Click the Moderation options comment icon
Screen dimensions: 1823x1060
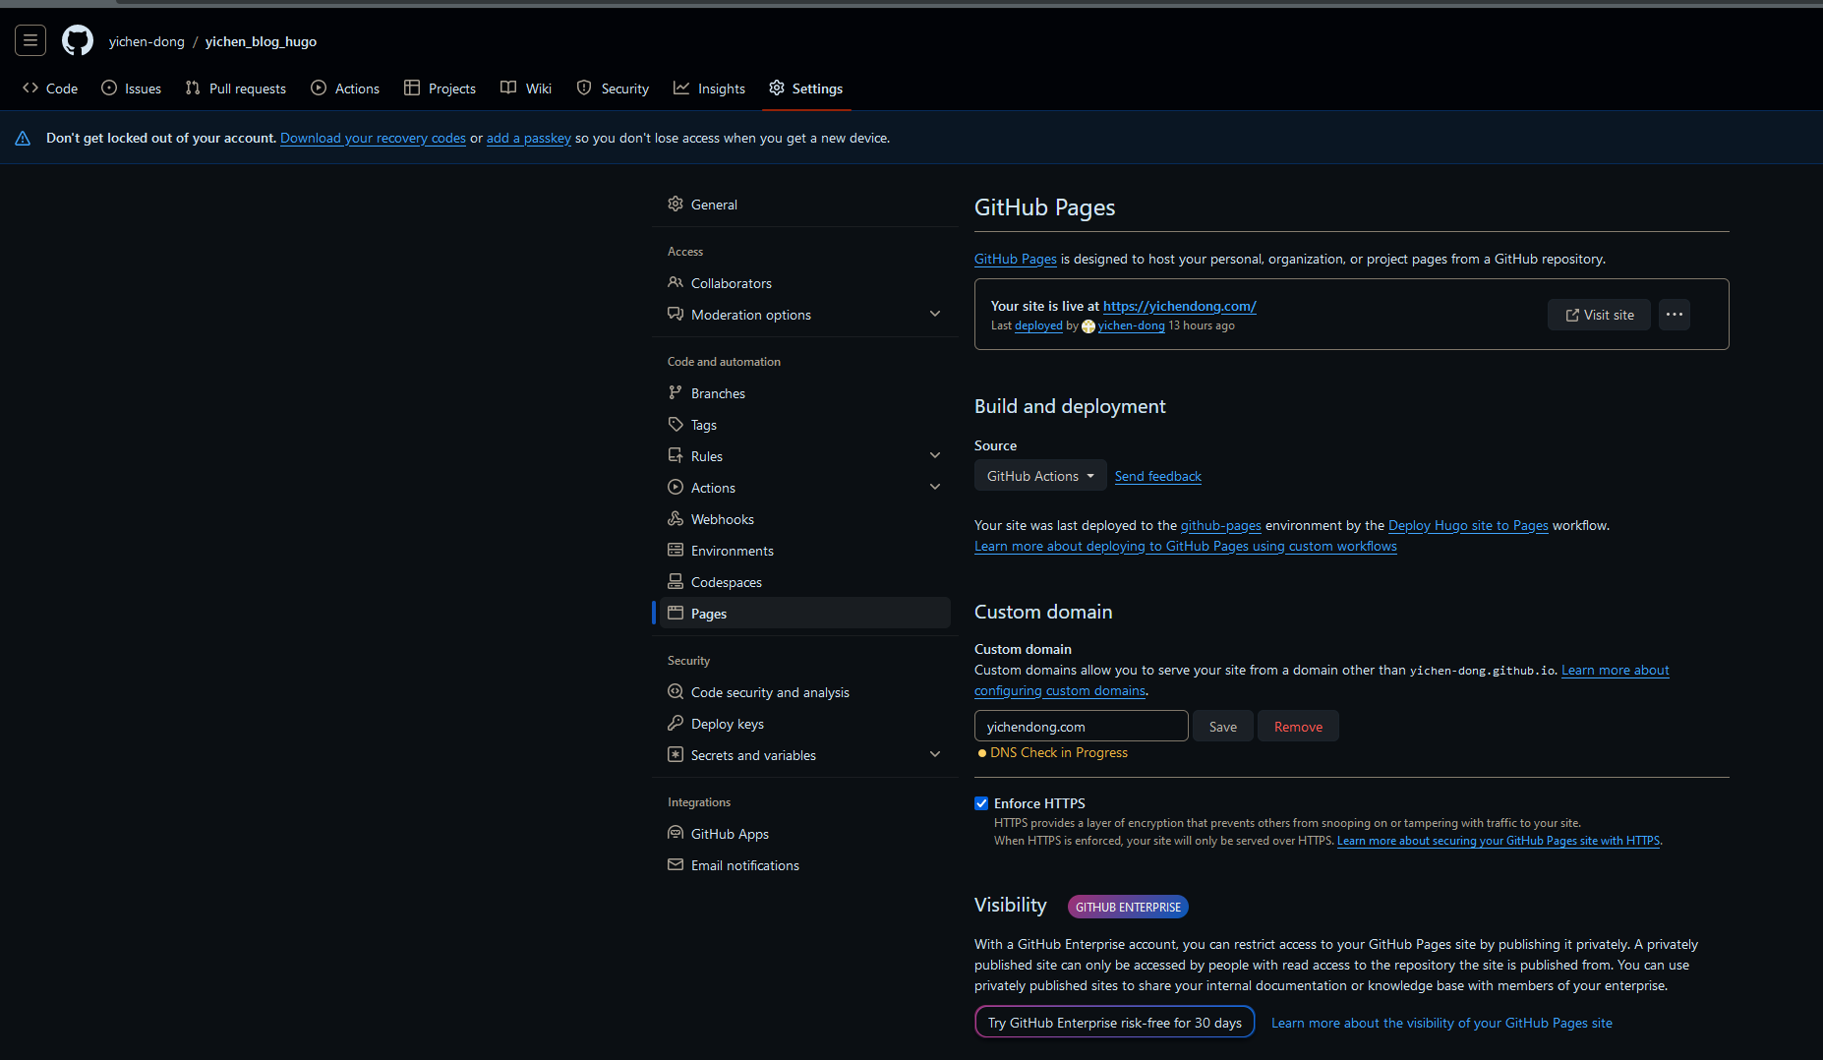pos(676,314)
